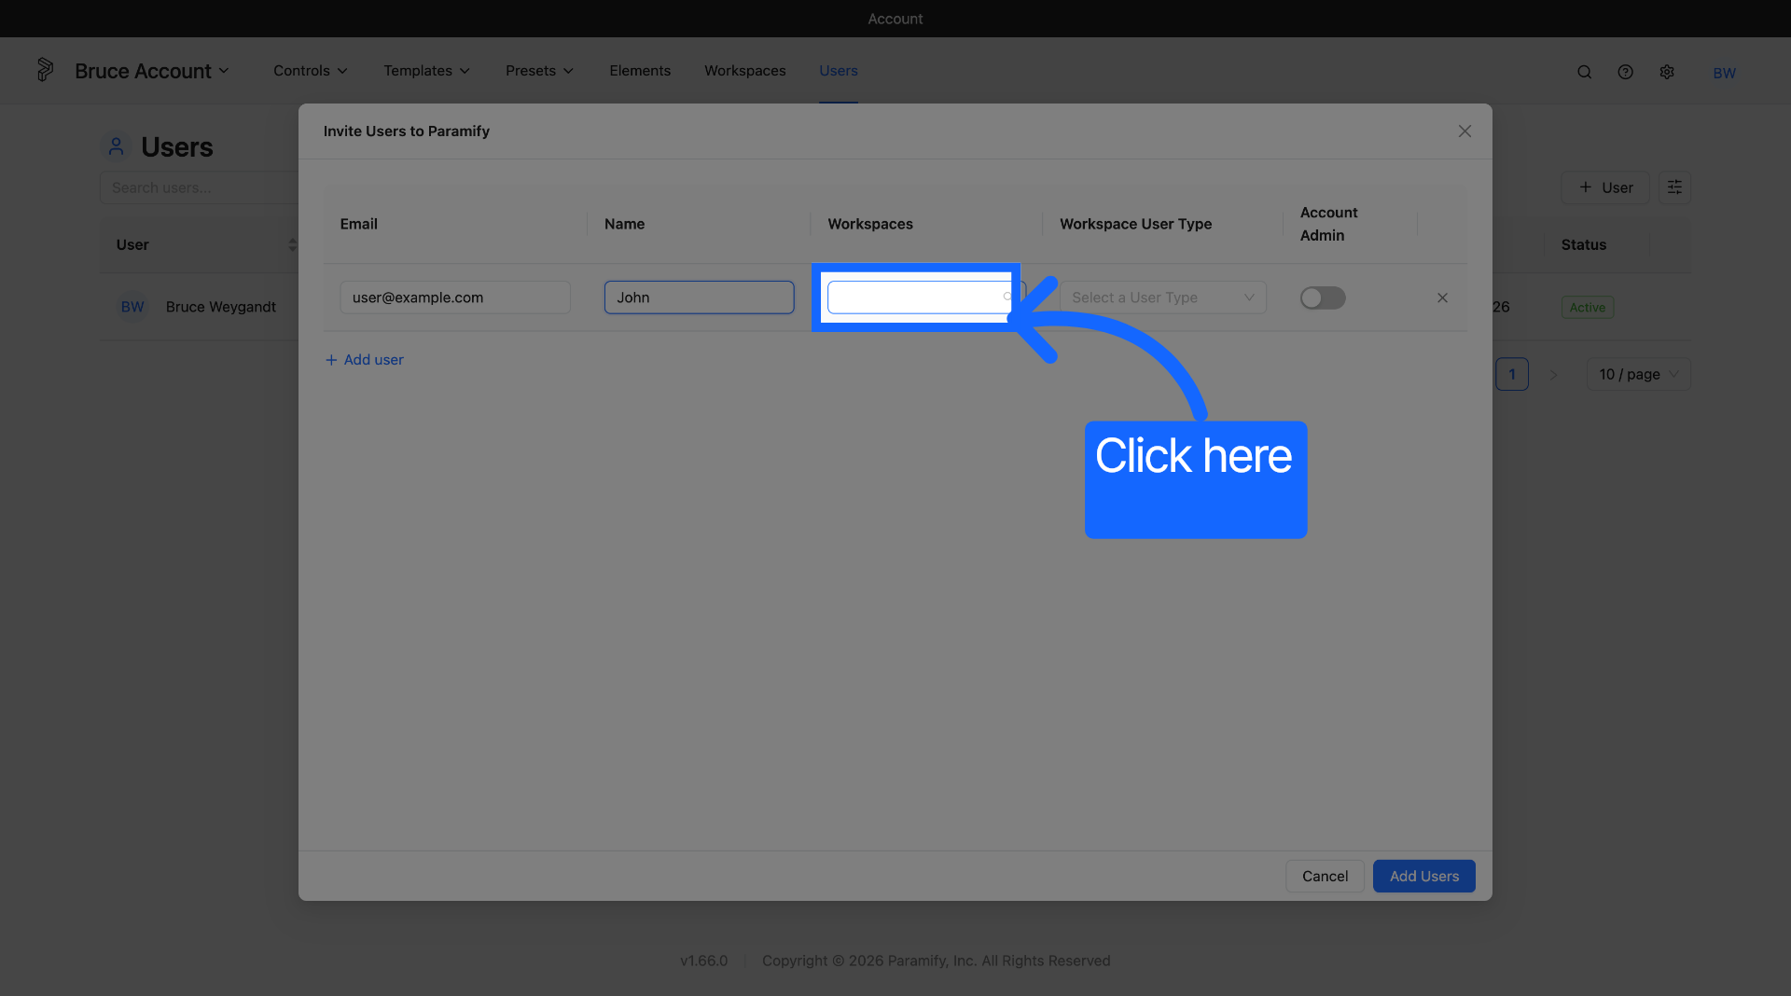Expand the Controls menu
Screen dimensions: 1791x996
pyautogui.click(x=311, y=71)
